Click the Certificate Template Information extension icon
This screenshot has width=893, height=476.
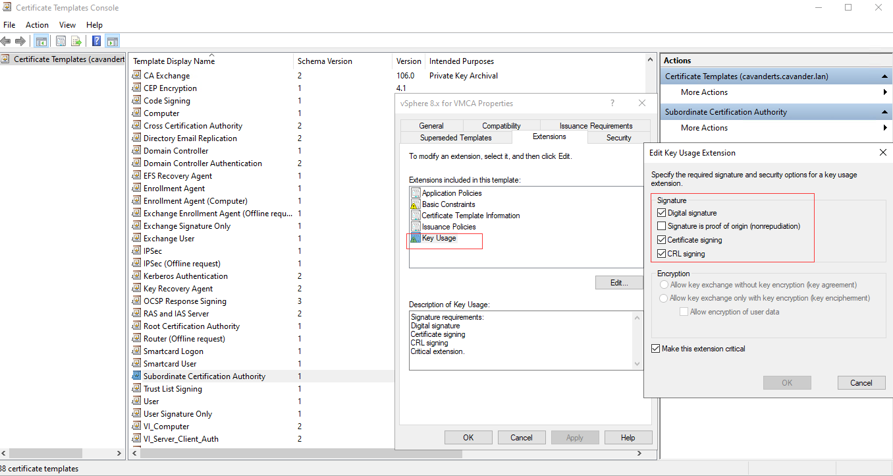point(416,216)
